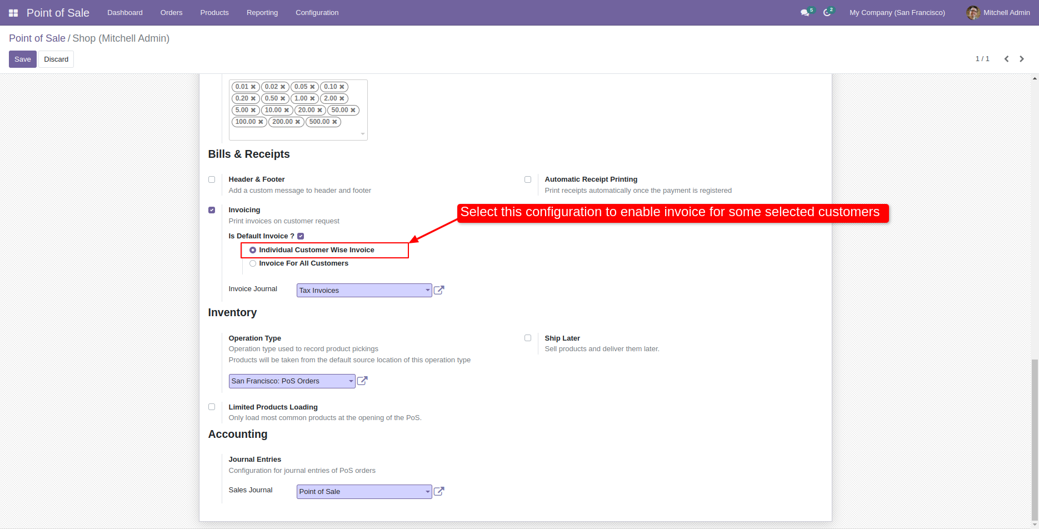This screenshot has height=529, width=1039.
Task: Toggle Is Default Invoice checkbox
Action: tap(301, 236)
